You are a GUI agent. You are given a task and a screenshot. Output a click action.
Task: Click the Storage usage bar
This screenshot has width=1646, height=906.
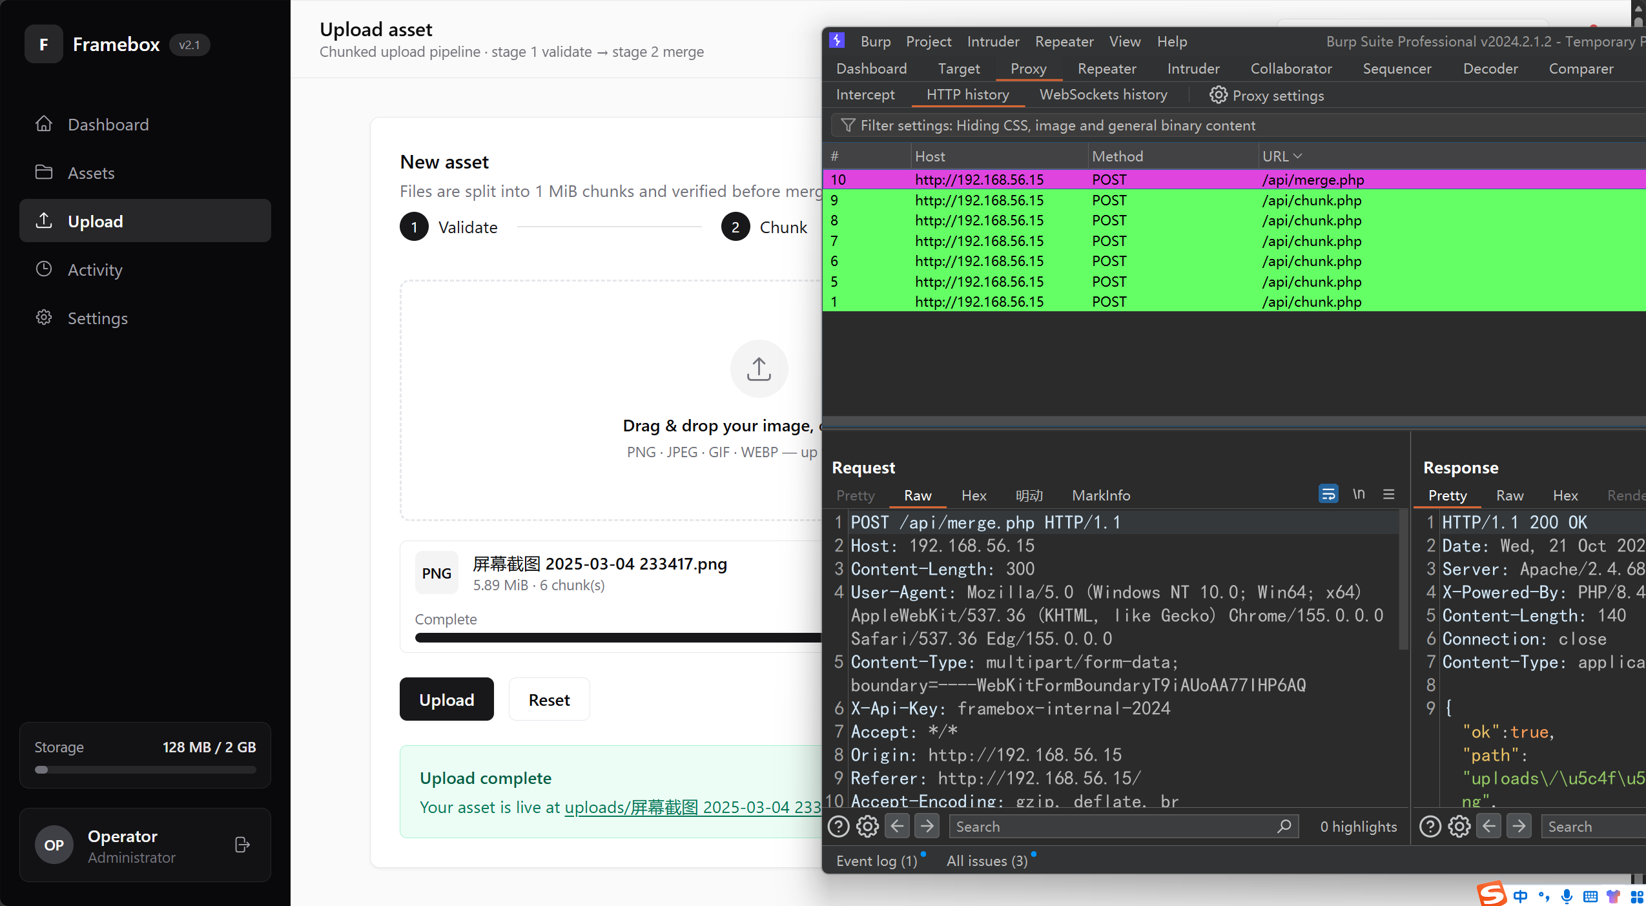point(145,770)
